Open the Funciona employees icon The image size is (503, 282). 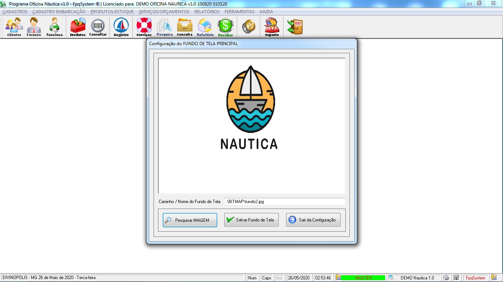[54, 27]
